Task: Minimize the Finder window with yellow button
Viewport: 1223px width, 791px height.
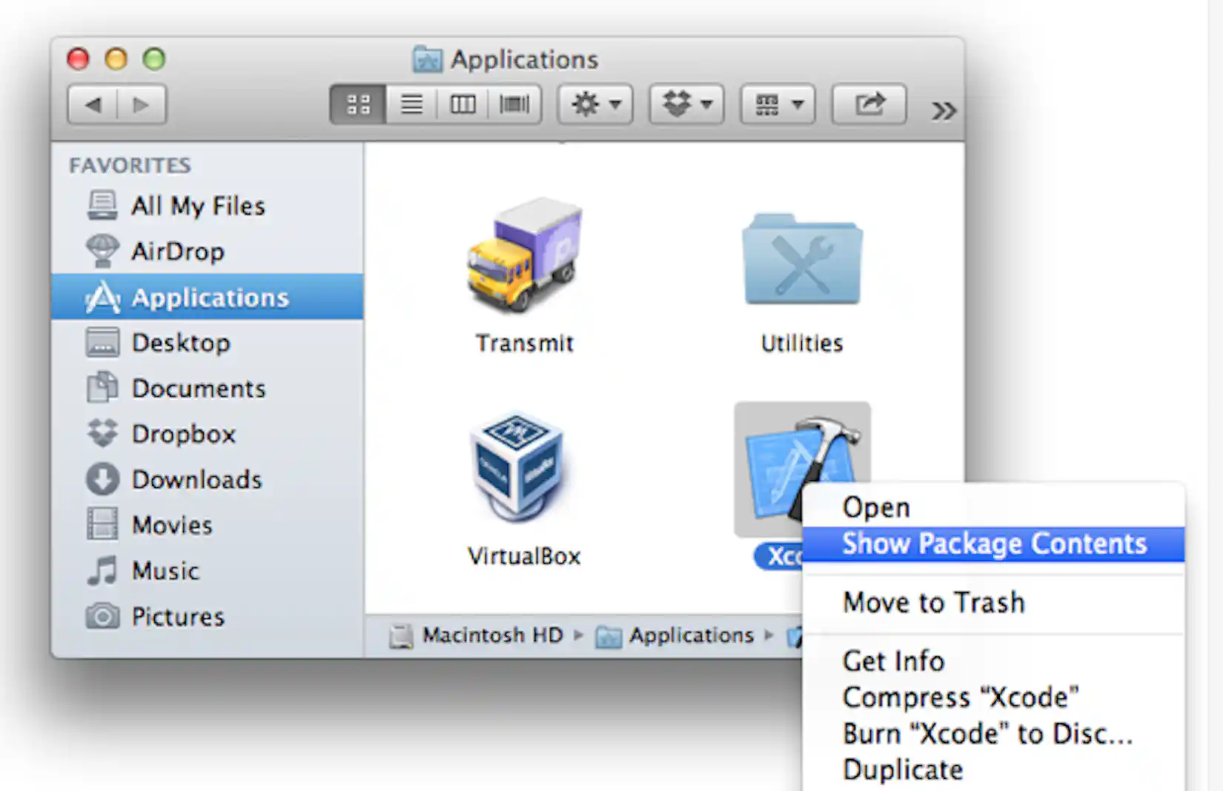Action: pyautogui.click(x=116, y=59)
